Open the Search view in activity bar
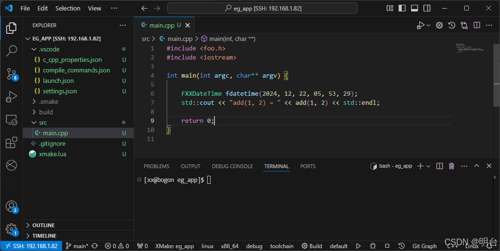Image resolution: width=500 pixels, height=251 pixels. click(11, 51)
